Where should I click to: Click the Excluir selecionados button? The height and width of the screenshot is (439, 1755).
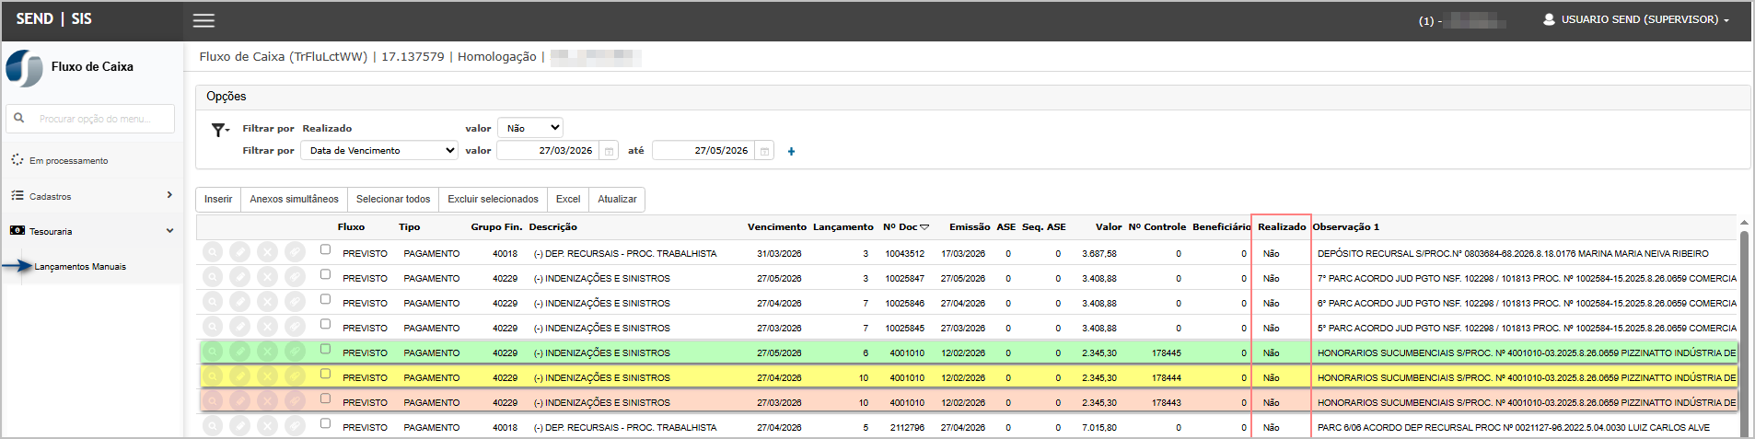(493, 200)
